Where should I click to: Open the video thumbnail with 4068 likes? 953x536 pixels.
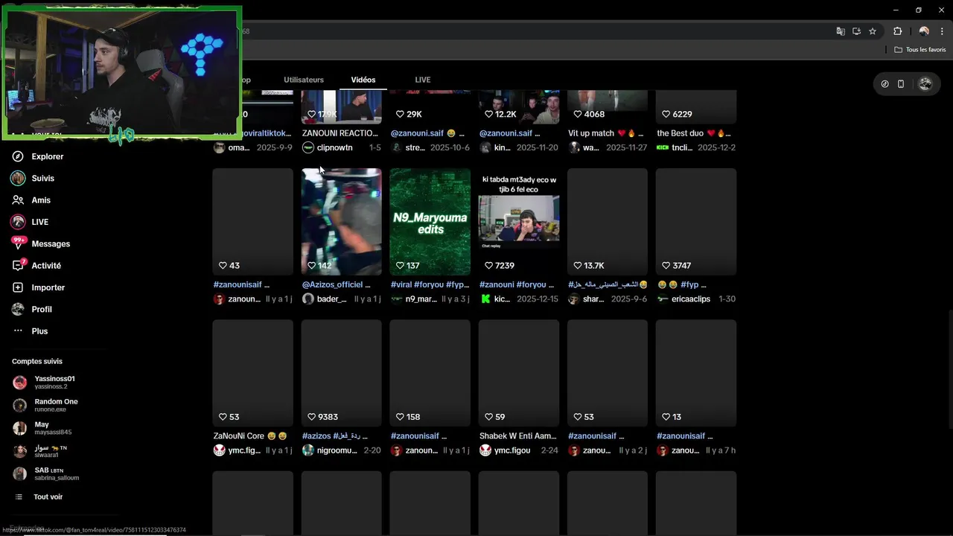click(x=608, y=107)
